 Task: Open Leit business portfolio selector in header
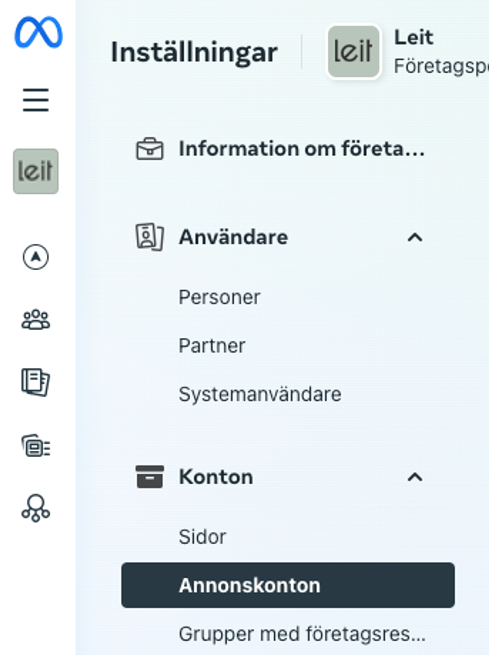(408, 52)
